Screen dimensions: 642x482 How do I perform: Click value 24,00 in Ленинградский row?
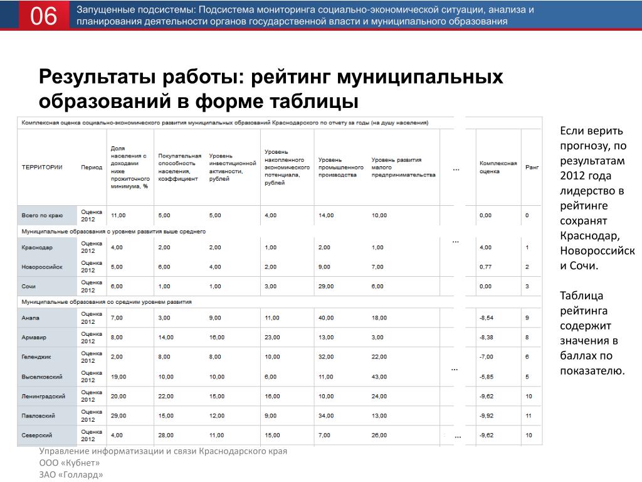tap(379, 397)
